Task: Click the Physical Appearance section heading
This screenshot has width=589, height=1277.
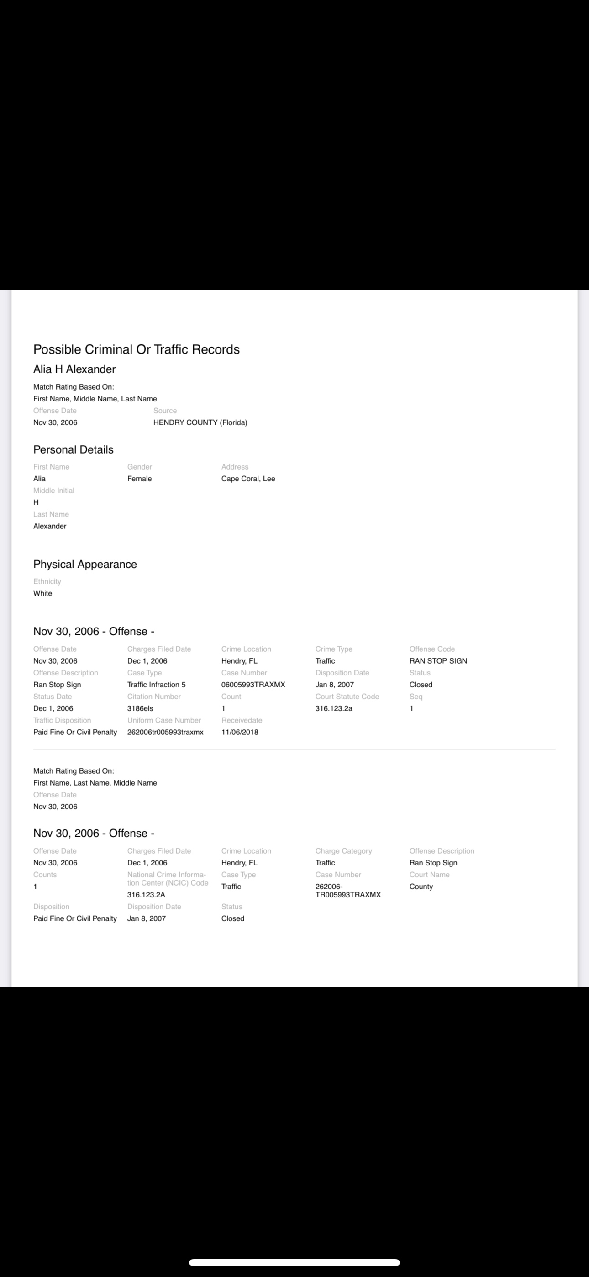Action: (x=85, y=564)
